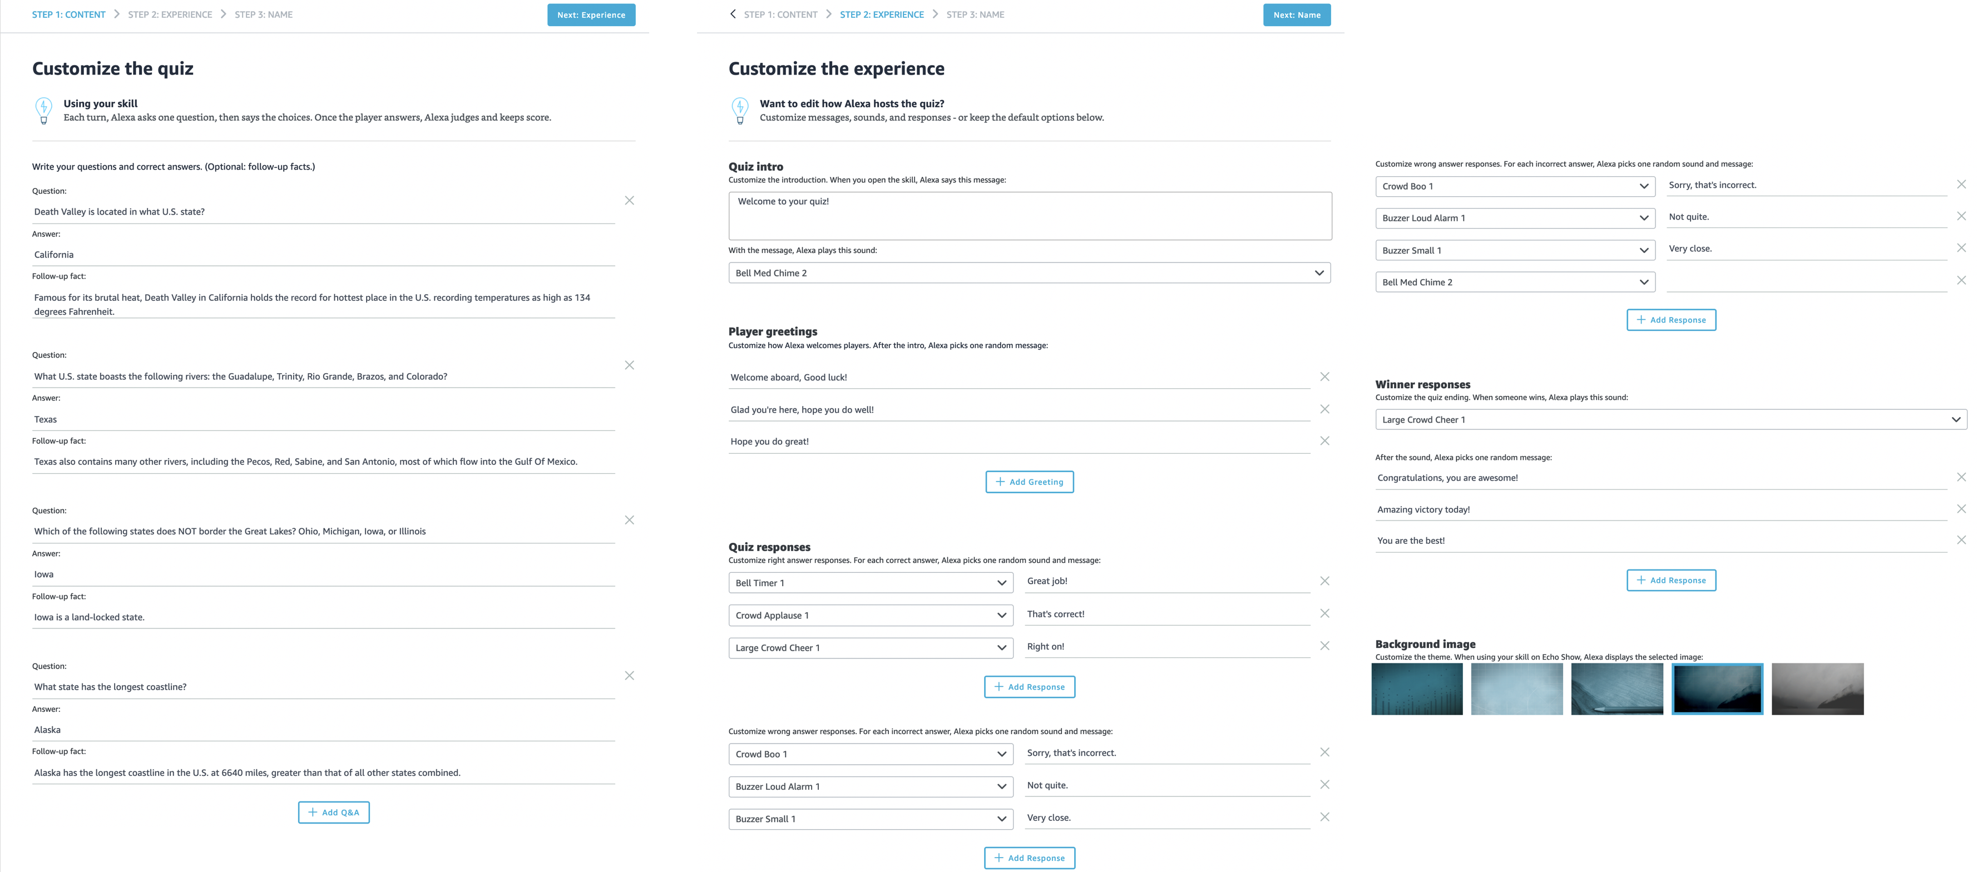The image size is (1977, 872).
Task: Delete the 'Hope you do great!' greeting
Action: 1324,441
